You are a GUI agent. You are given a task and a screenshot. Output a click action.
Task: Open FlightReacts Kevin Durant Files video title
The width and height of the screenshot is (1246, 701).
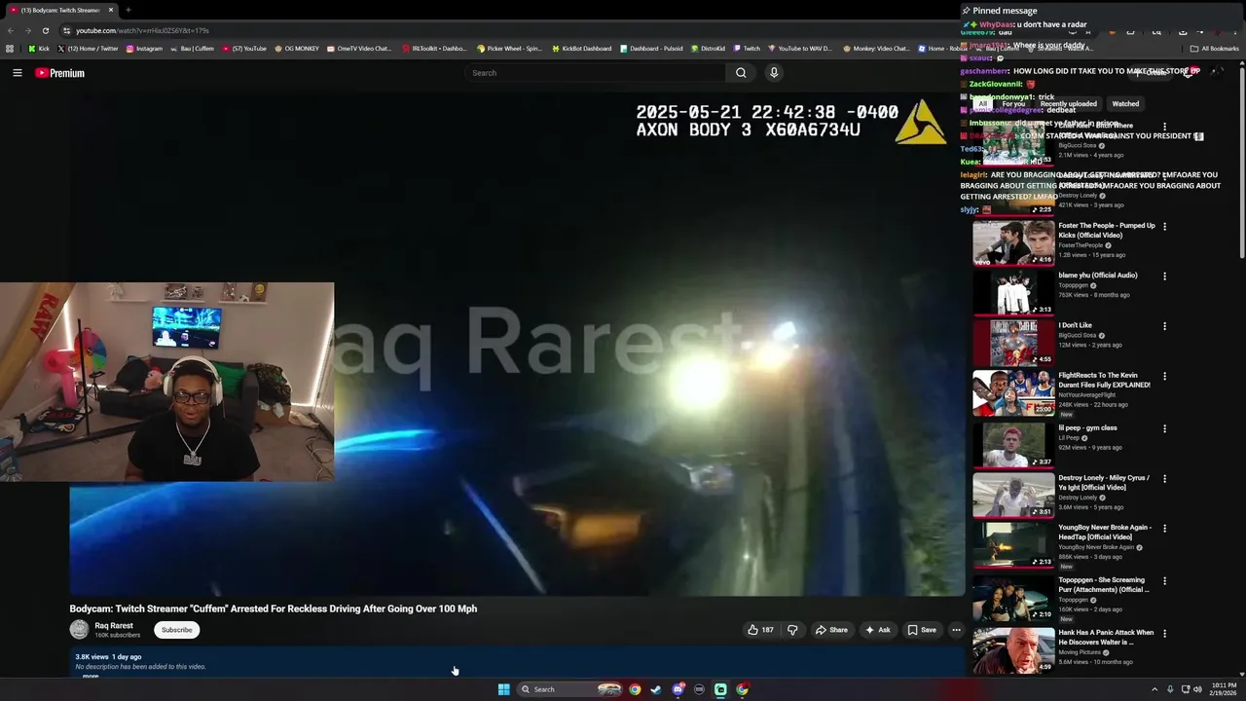click(1104, 380)
